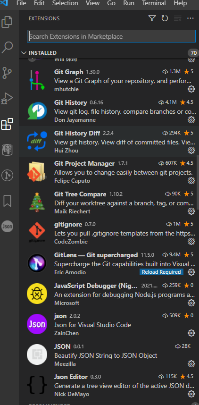Open Run and Debug view
The height and width of the screenshot is (405, 199).
[x=7, y=98]
